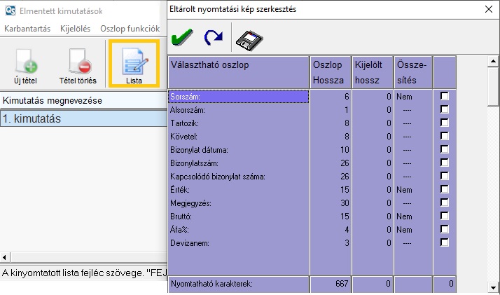Close the Eltárolt nyomtatási kép dialog
This screenshot has height=295, width=500.
pos(487,9)
